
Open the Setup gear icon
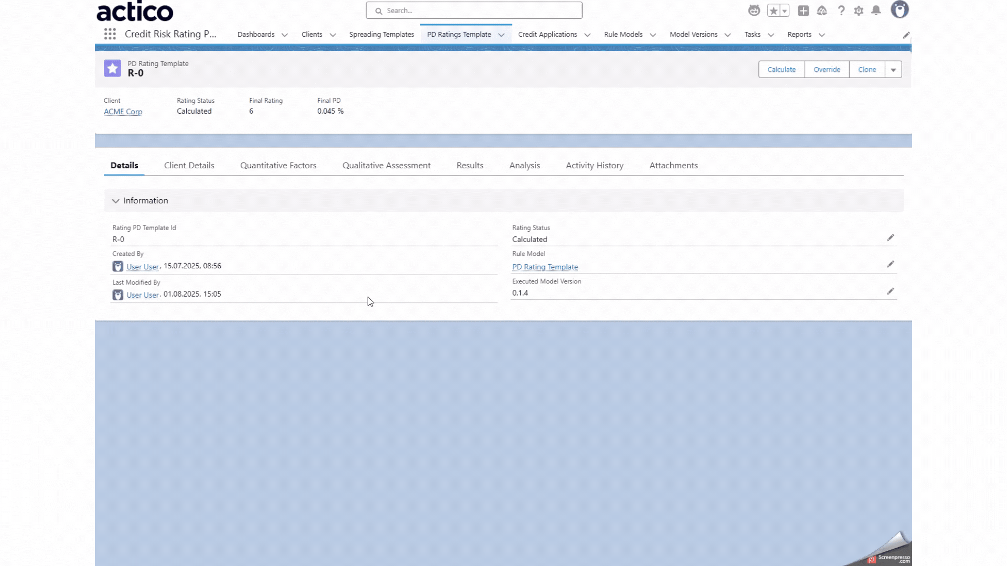click(x=859, y=10)
